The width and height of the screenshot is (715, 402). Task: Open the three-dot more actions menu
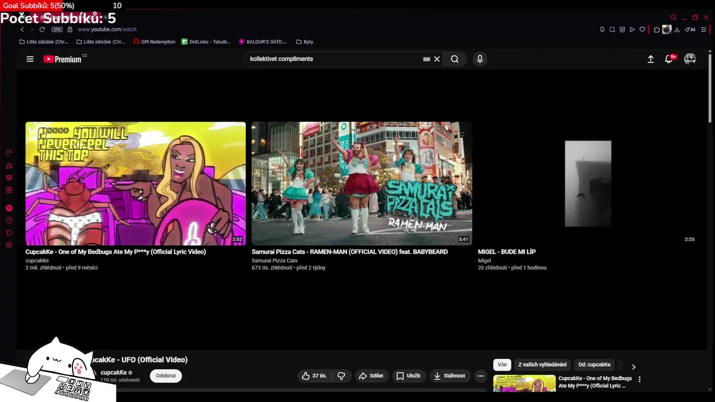tap(480, 376)
